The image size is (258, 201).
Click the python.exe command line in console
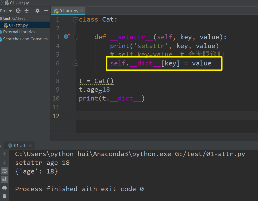point(130,154)
